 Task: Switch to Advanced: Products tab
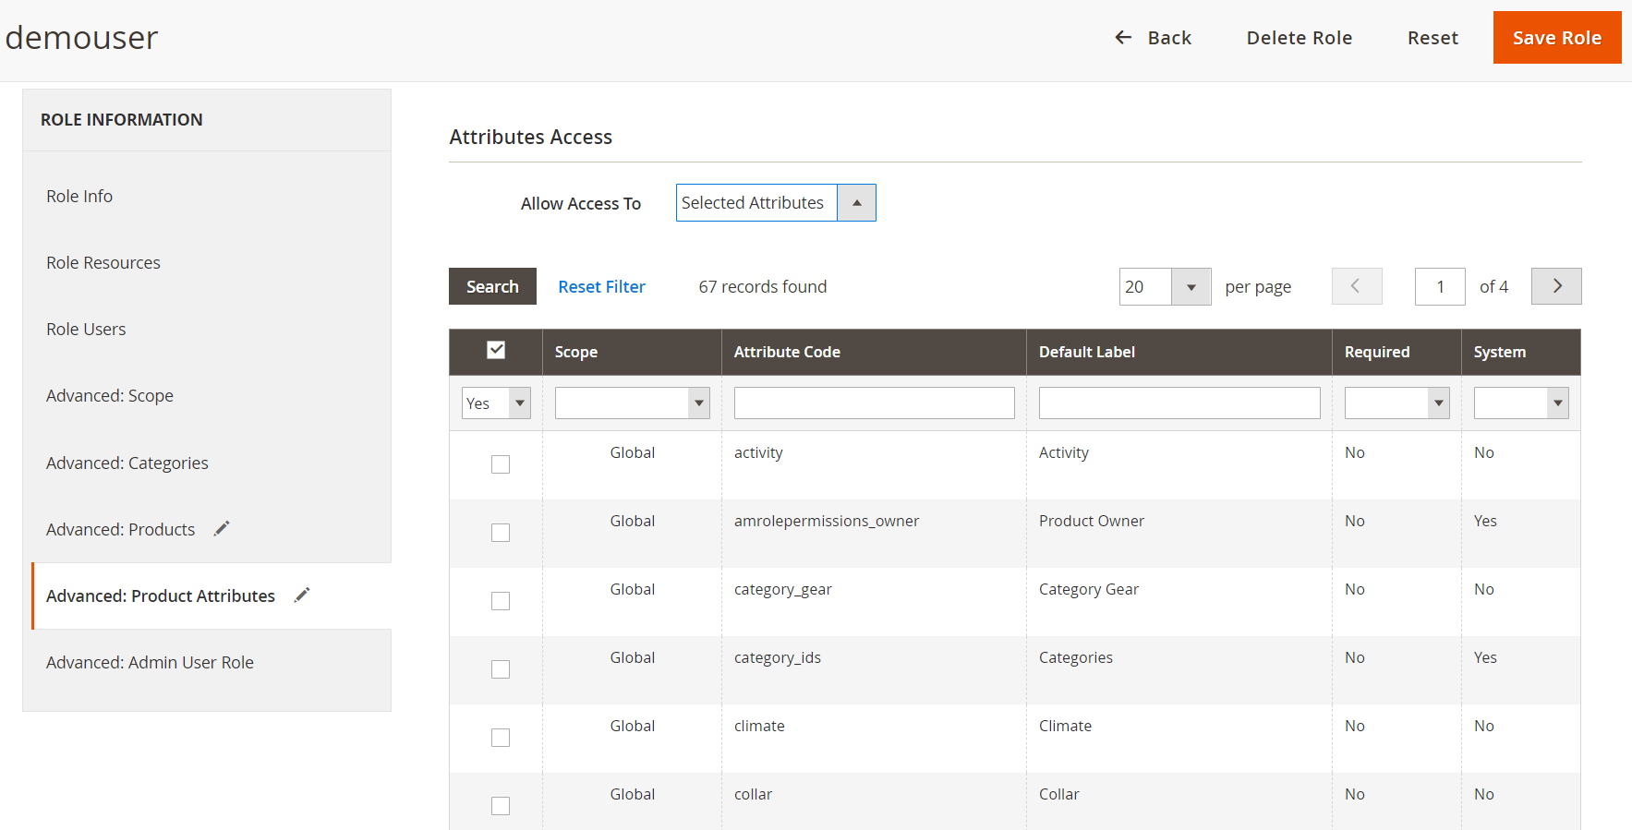click(x=121, y=529)
